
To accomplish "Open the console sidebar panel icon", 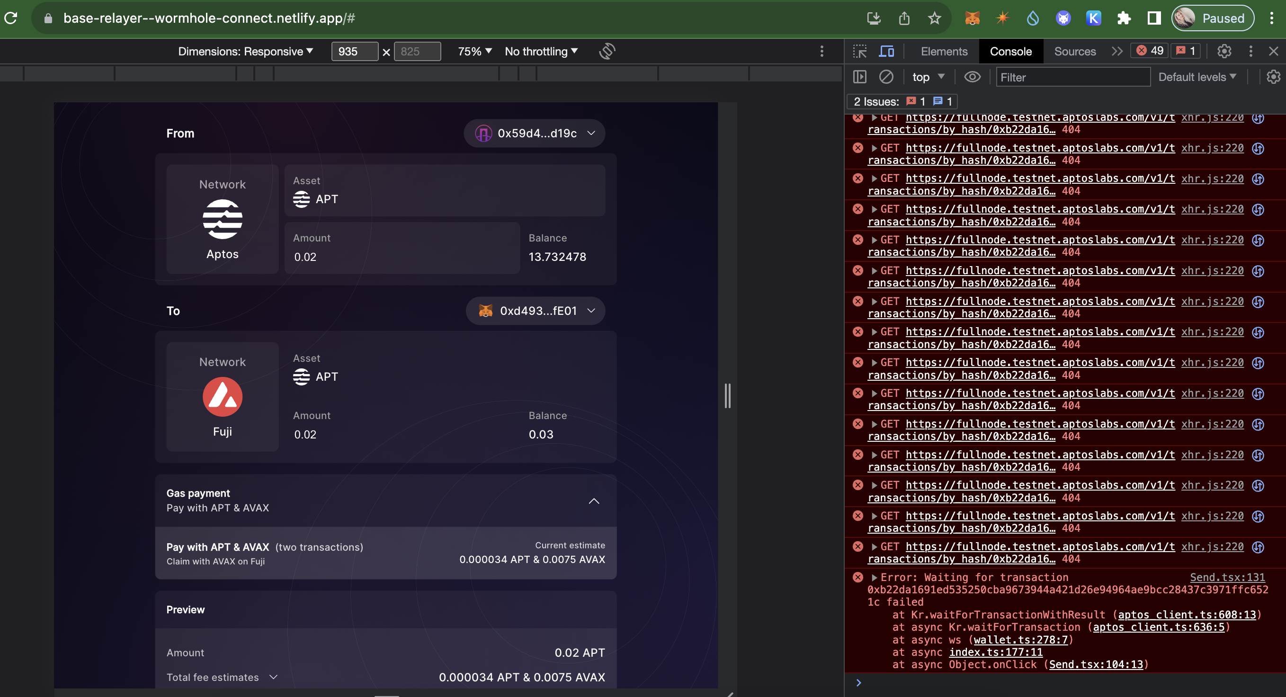I will tap(861, 77).
